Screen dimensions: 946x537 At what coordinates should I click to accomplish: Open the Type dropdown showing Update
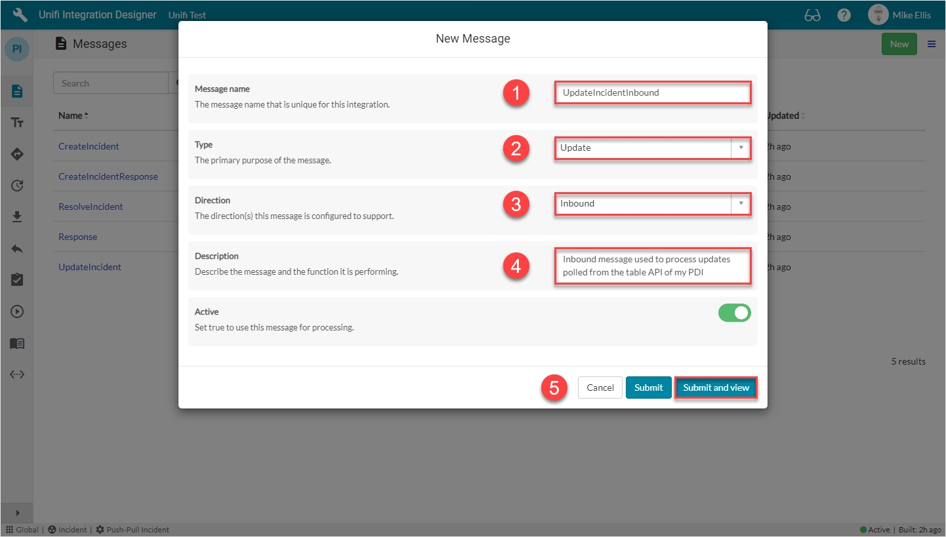[x=652, y=148]
